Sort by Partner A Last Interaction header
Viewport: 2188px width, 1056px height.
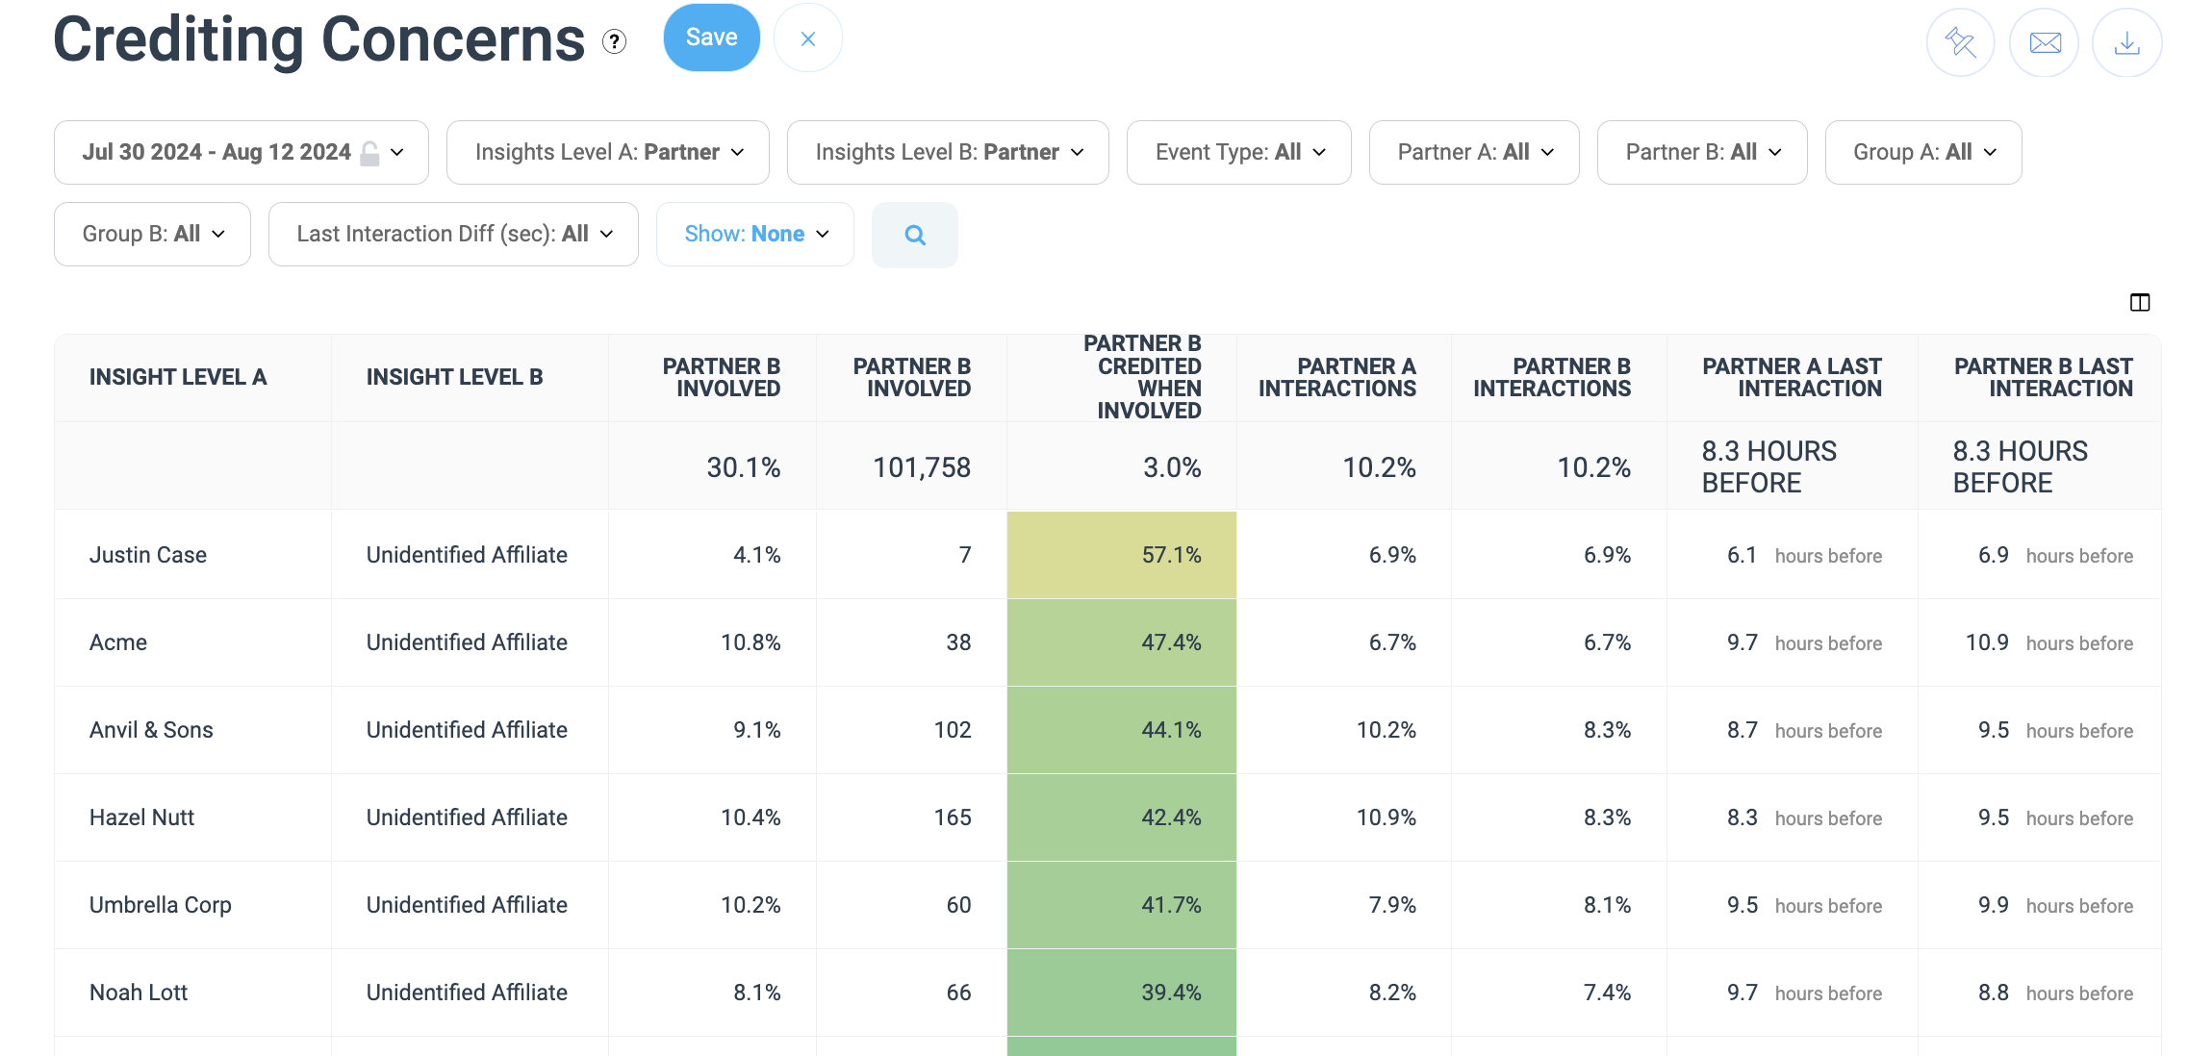[x=1792, y=377]
